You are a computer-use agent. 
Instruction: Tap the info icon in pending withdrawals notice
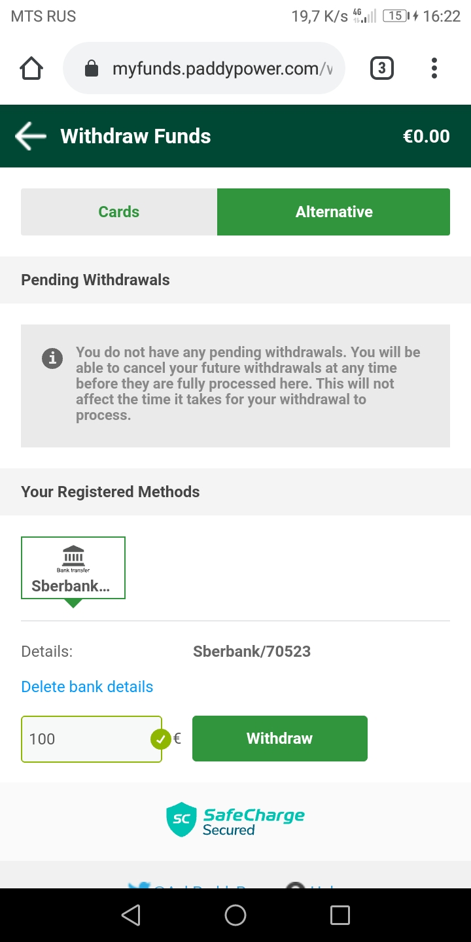[x=52, y=358]
